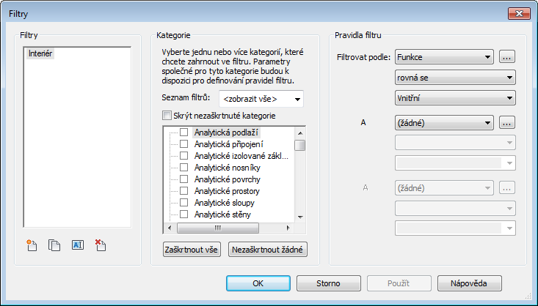The height and width of the screenshot is (306, 538).
Task: Close the Filtry dialog window
Action: click(x=517, y=13)
